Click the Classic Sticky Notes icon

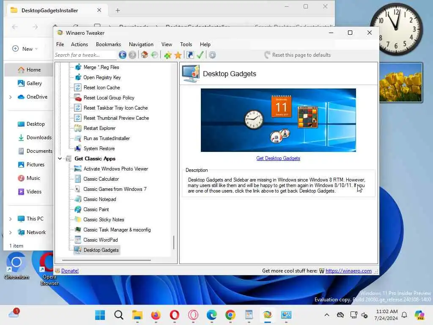(x=78, y=220)
